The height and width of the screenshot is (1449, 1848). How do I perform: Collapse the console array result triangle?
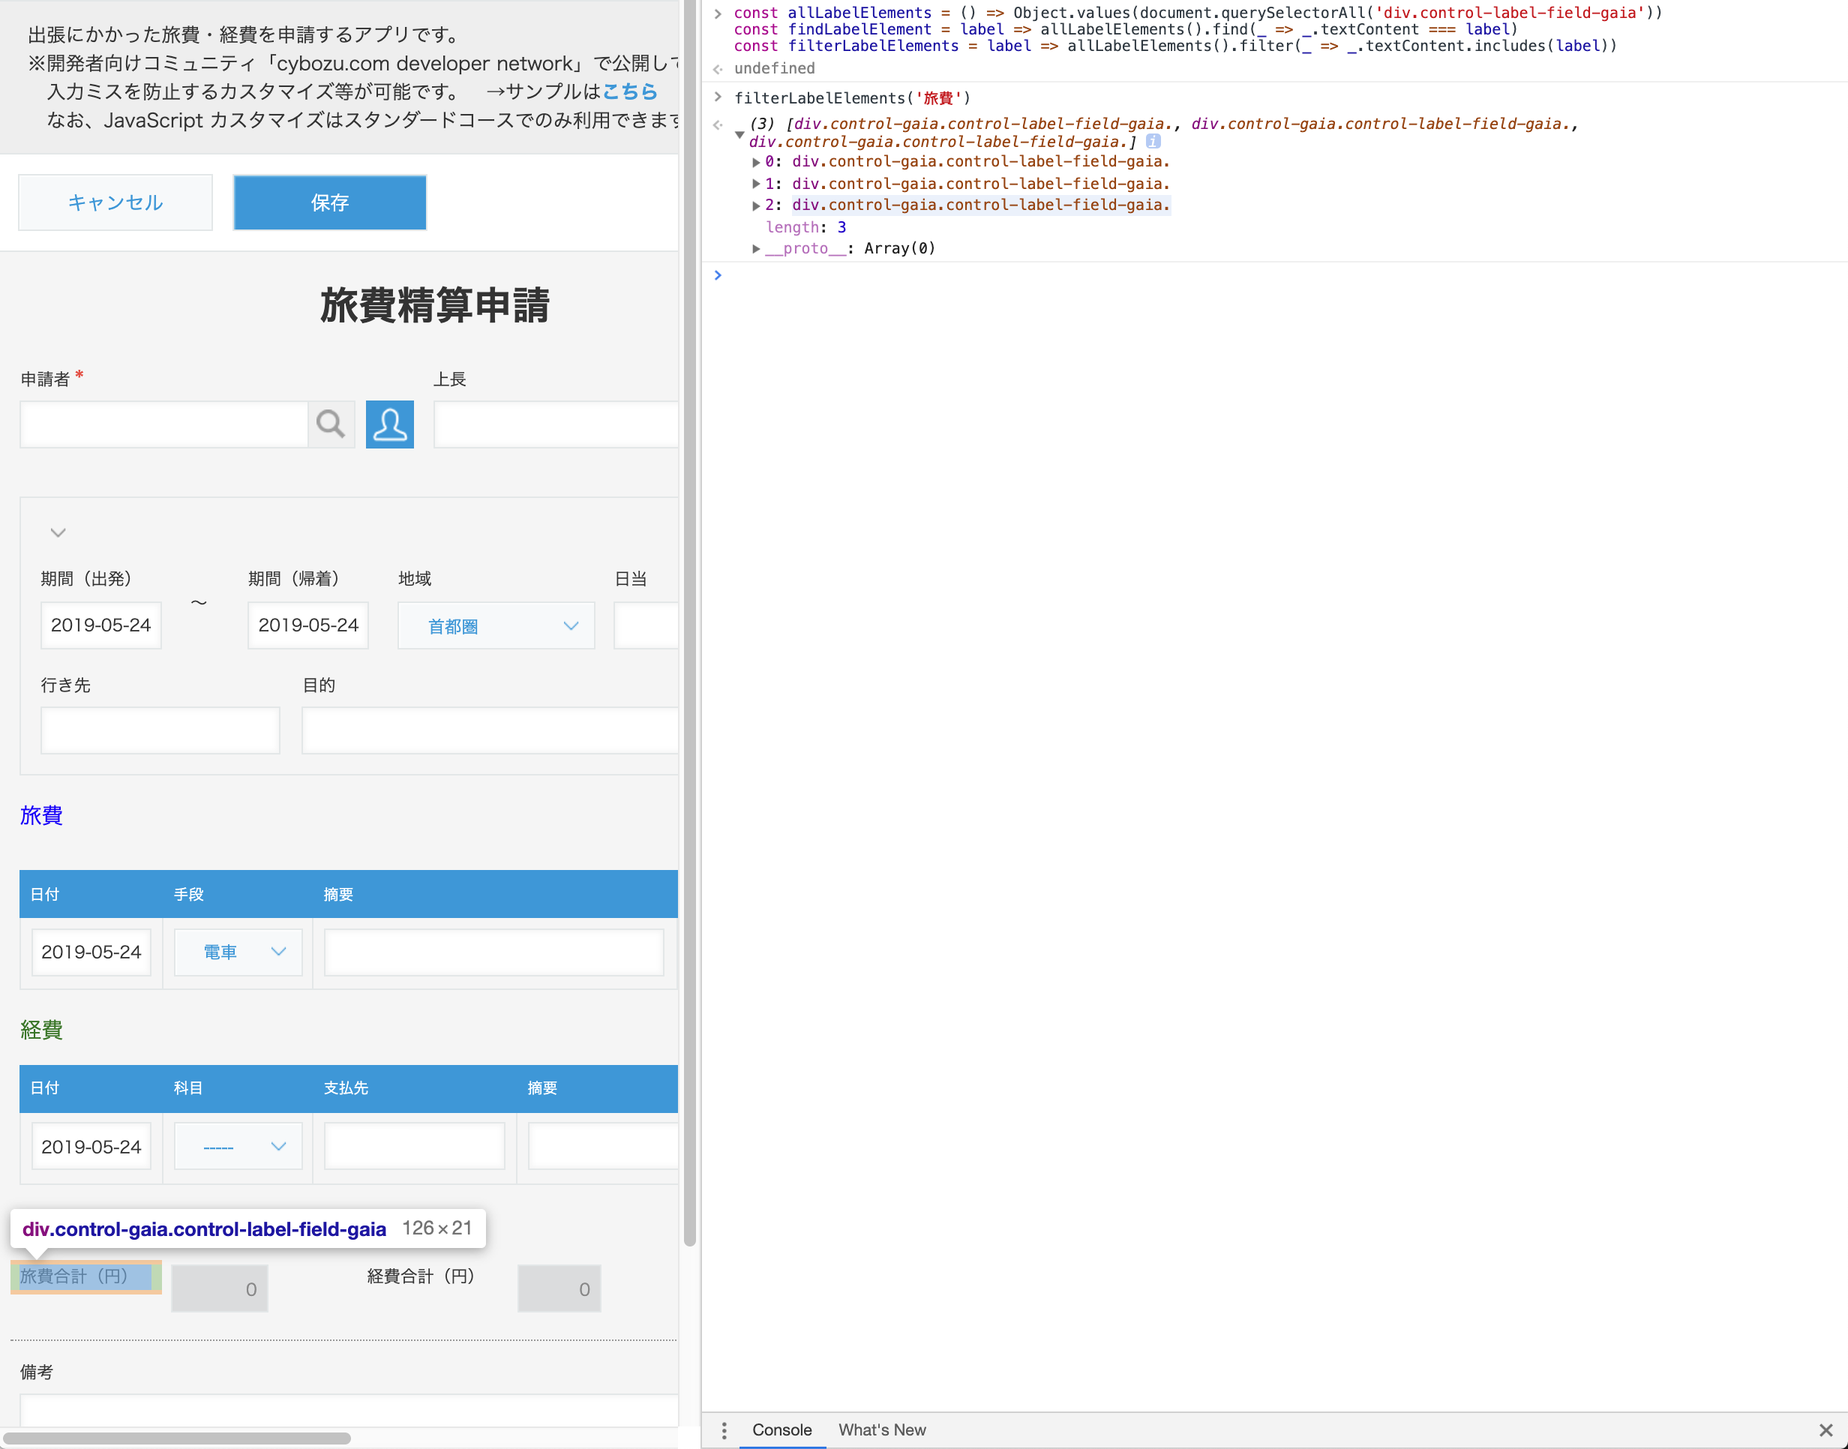tap(739, 134)
